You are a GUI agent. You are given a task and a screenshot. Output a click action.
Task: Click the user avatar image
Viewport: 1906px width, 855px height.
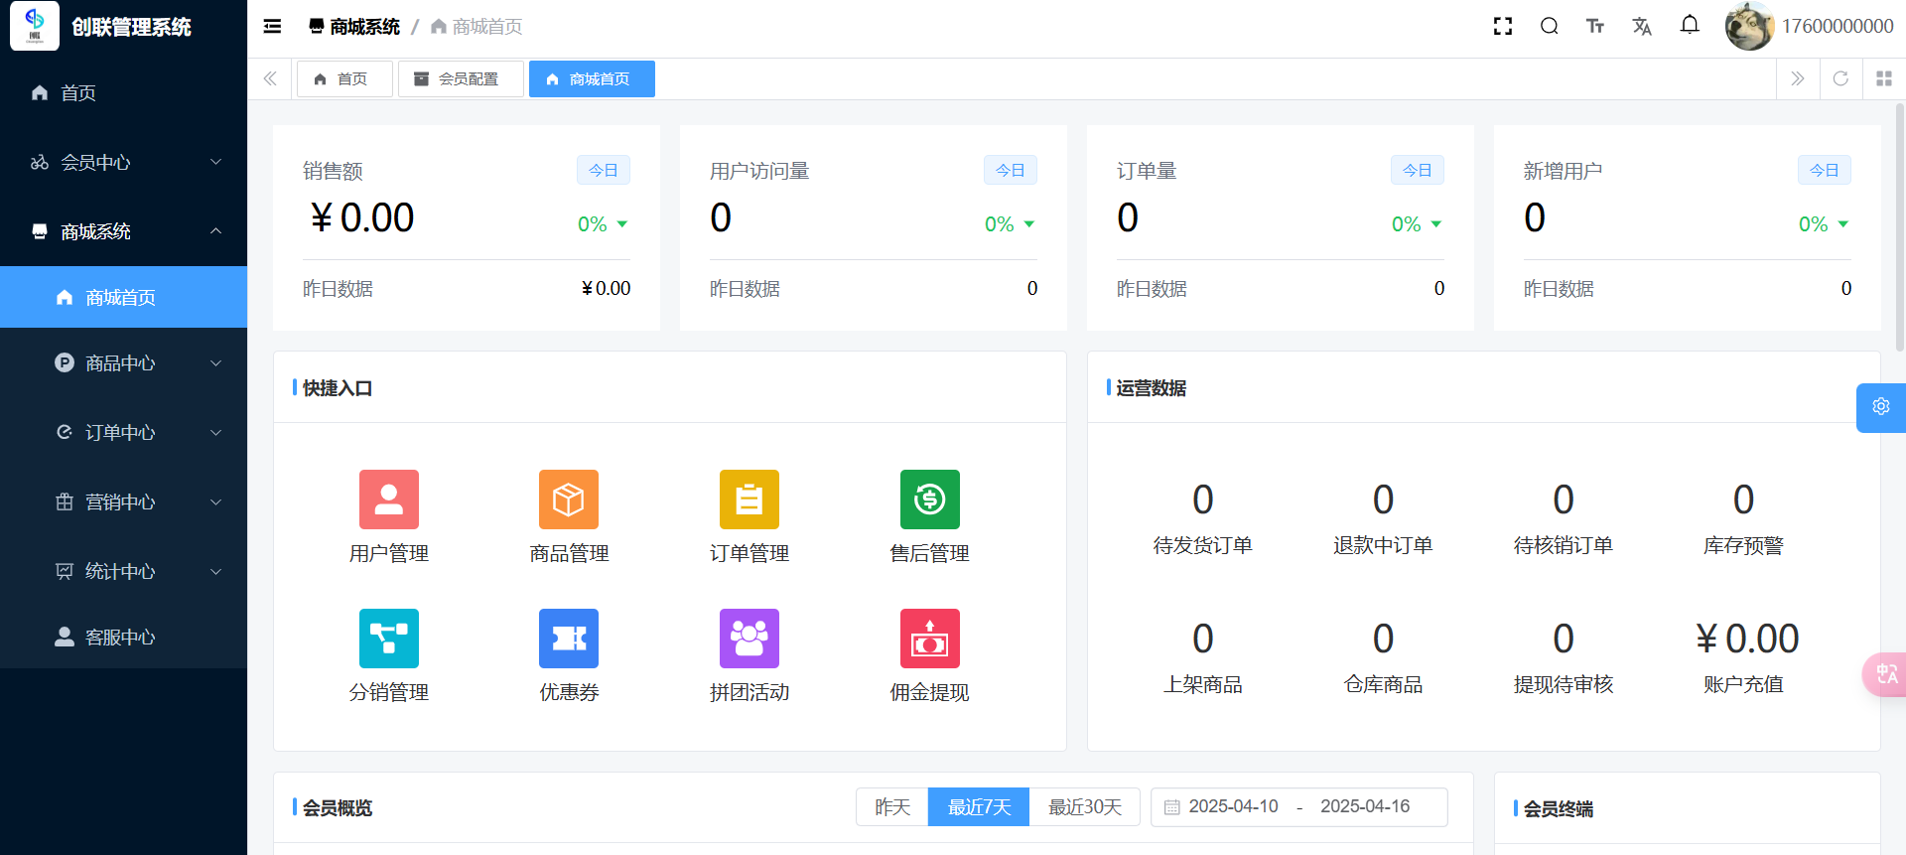coord(1749,27)
